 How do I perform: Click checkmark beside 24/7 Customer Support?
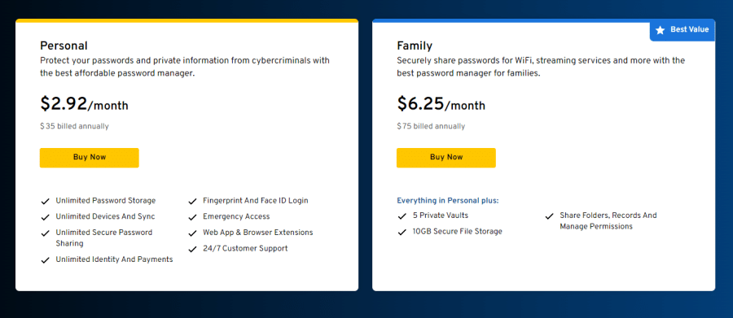(x=192, y=250)
